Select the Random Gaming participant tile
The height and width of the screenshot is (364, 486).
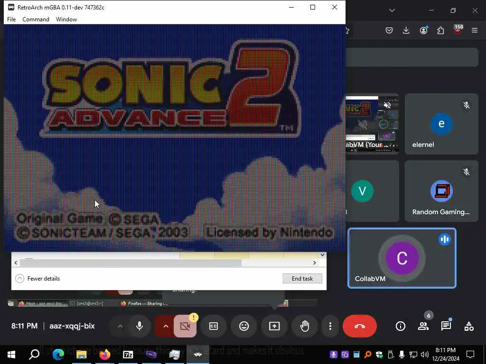click(441, 191)
